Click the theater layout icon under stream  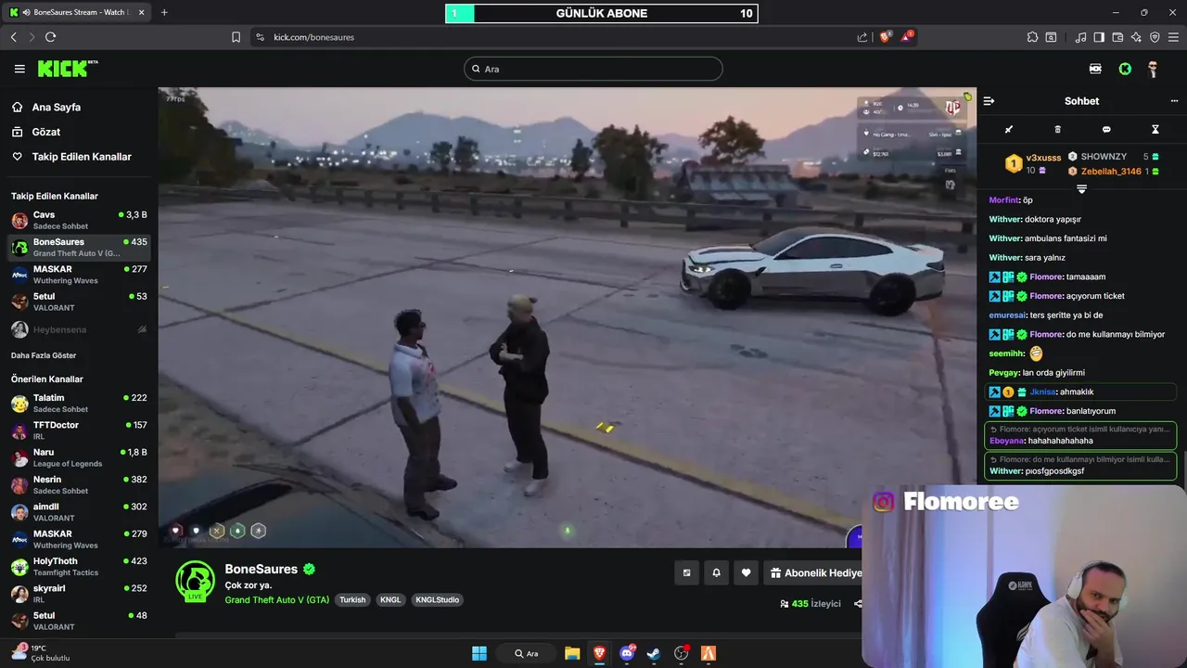tap(686, 573)
